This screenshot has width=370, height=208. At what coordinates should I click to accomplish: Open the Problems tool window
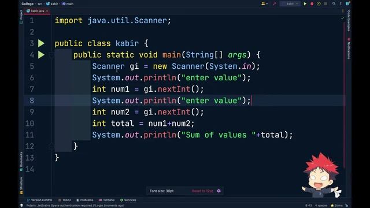click(x=85, y=200)
